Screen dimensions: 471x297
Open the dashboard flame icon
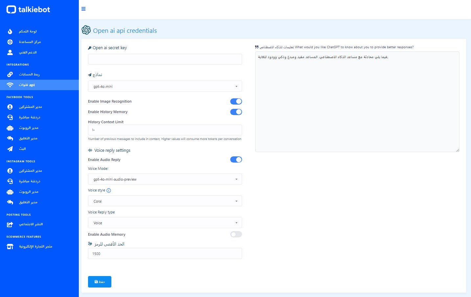[x=10, y=31]
